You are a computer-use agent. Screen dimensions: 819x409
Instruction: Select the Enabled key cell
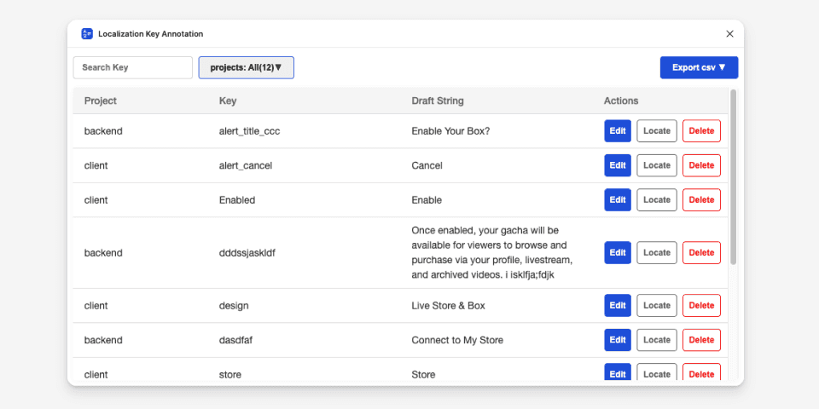coord(237,200)
